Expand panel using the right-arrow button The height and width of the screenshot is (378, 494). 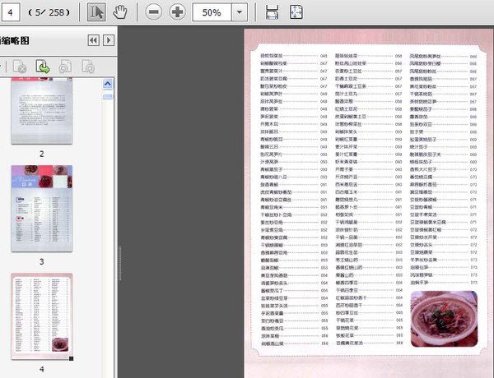click(x=109, y=40)
